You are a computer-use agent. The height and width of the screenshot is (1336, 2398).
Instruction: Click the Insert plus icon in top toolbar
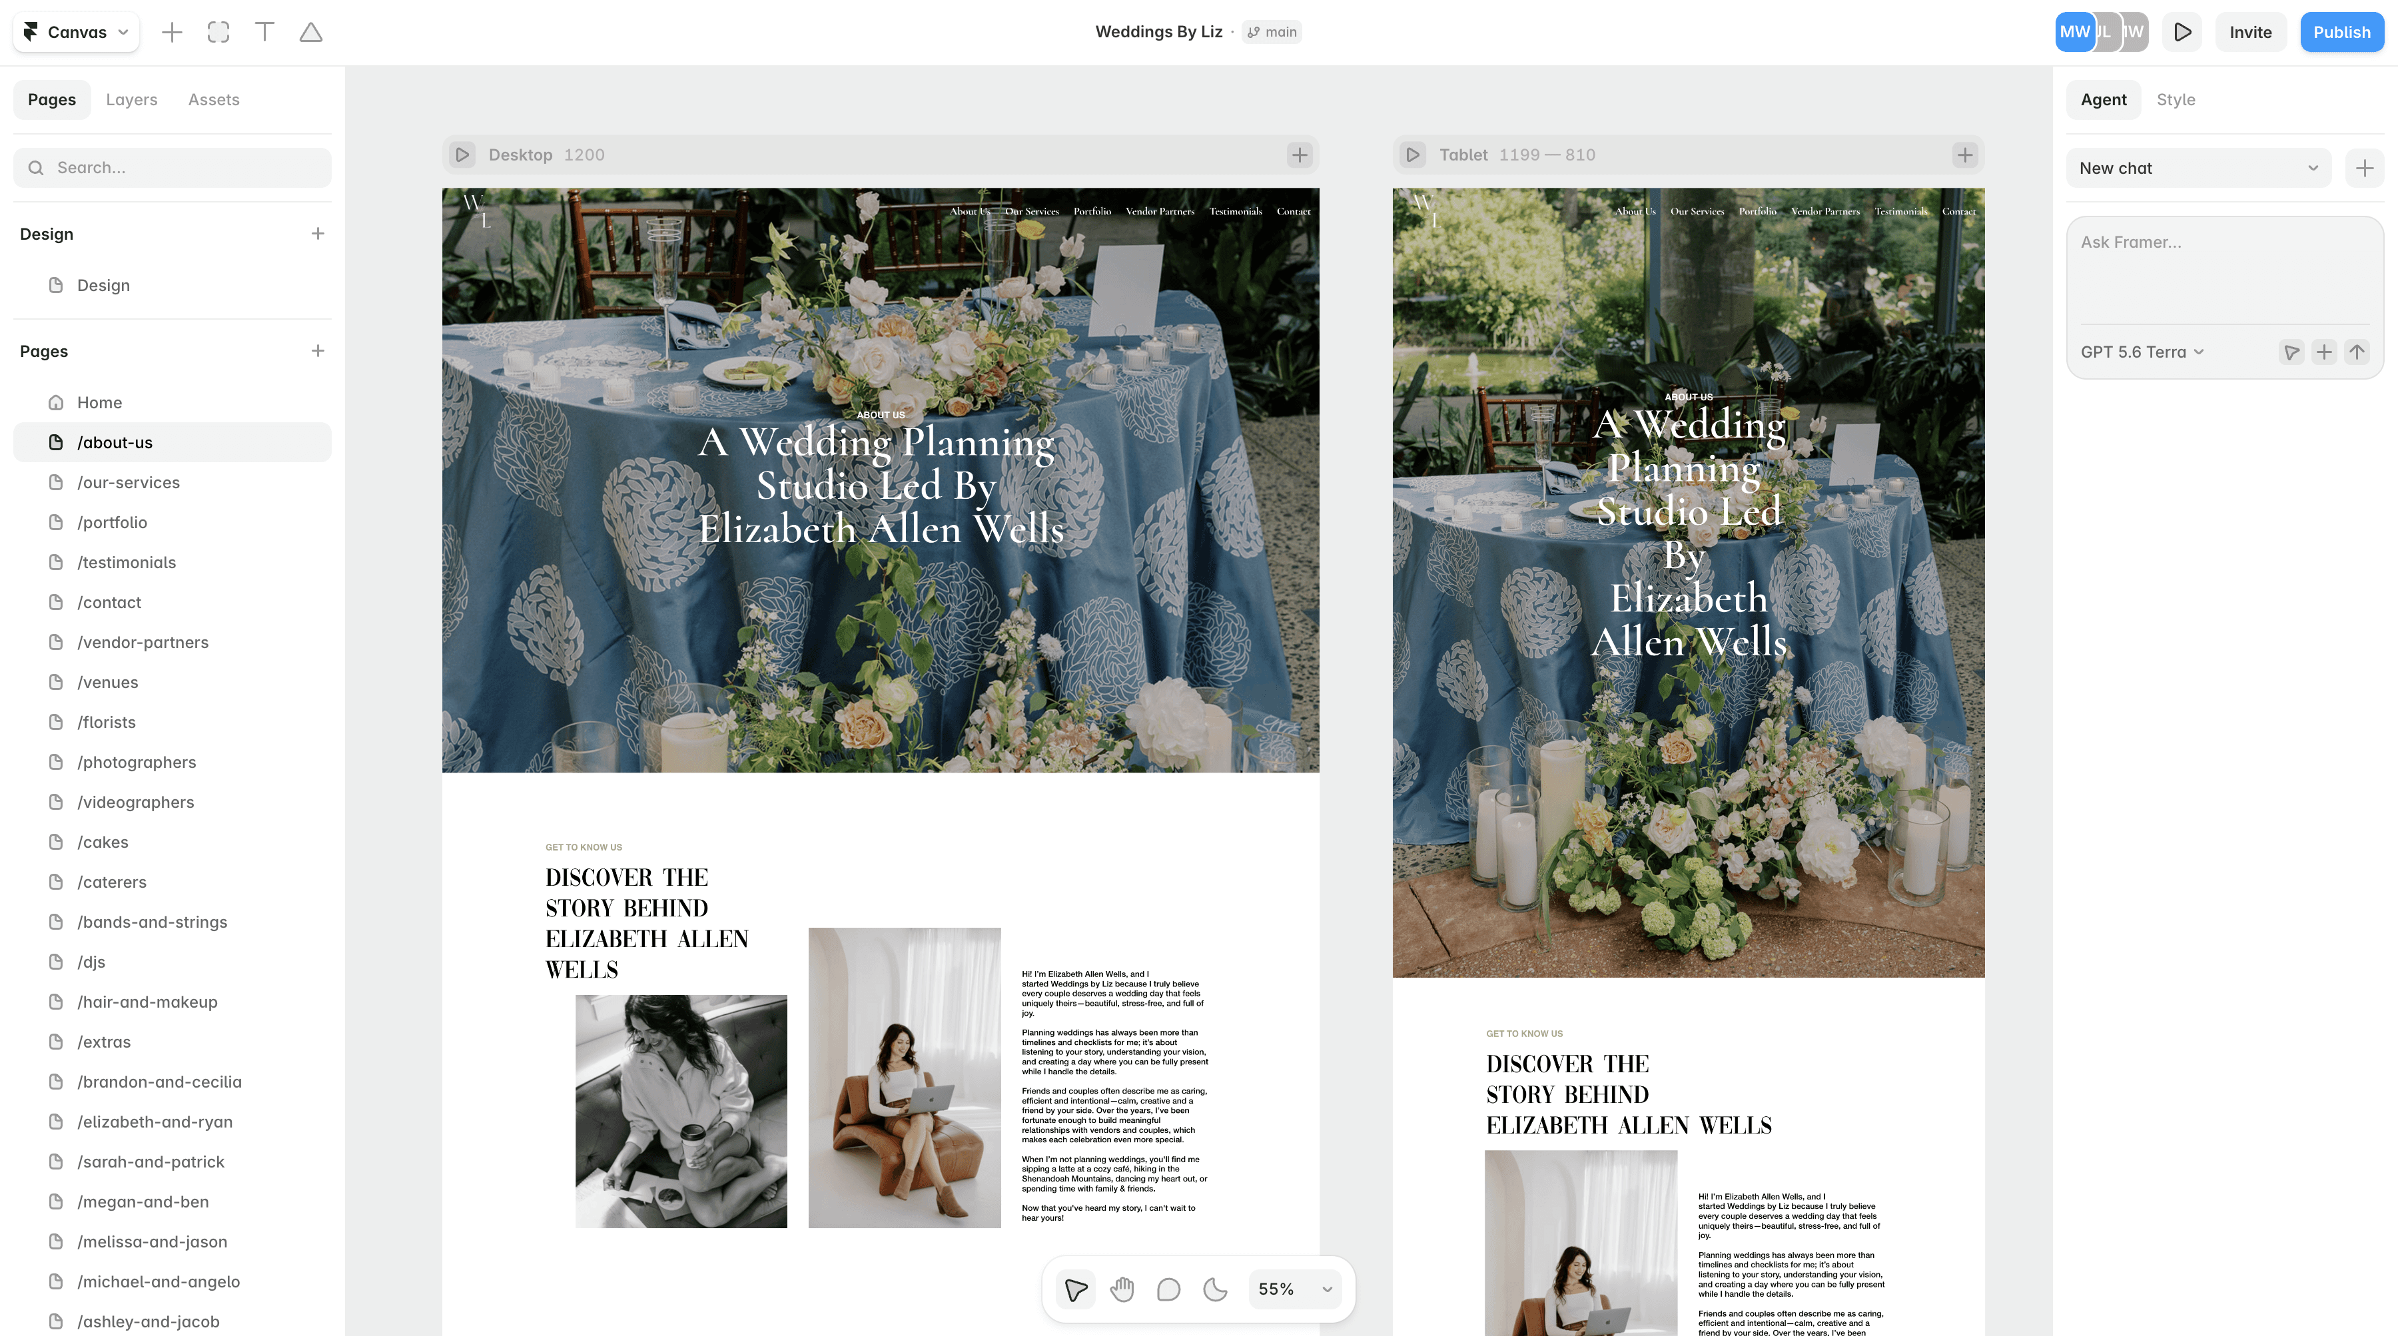point(171,33)
